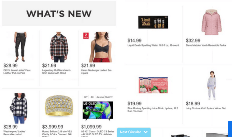
Task: View the diamond ring product image
Action: pos(59,106)
